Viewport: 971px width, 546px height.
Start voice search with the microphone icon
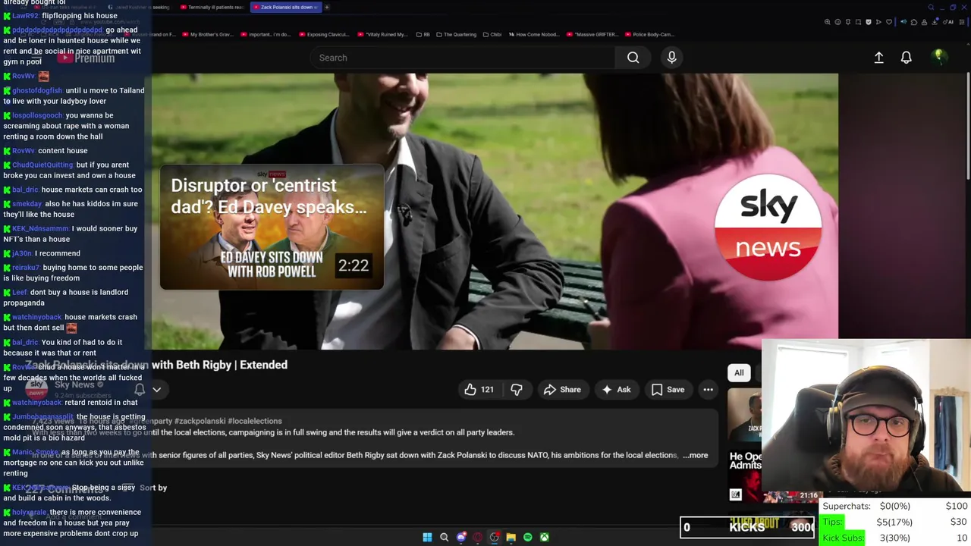(x=671, y=58)
